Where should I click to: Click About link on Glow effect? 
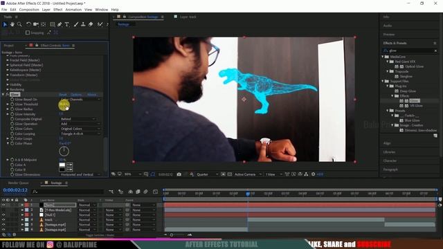point(92,95)
